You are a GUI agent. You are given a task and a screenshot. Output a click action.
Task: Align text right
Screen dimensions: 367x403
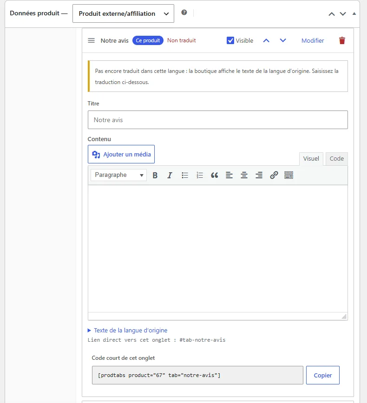tap(259, 175)
